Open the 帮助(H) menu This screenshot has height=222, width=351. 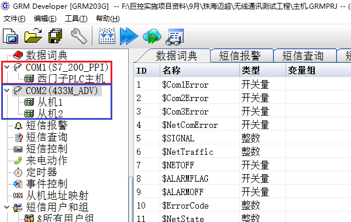pyautogui.click(x=108, y=19)
